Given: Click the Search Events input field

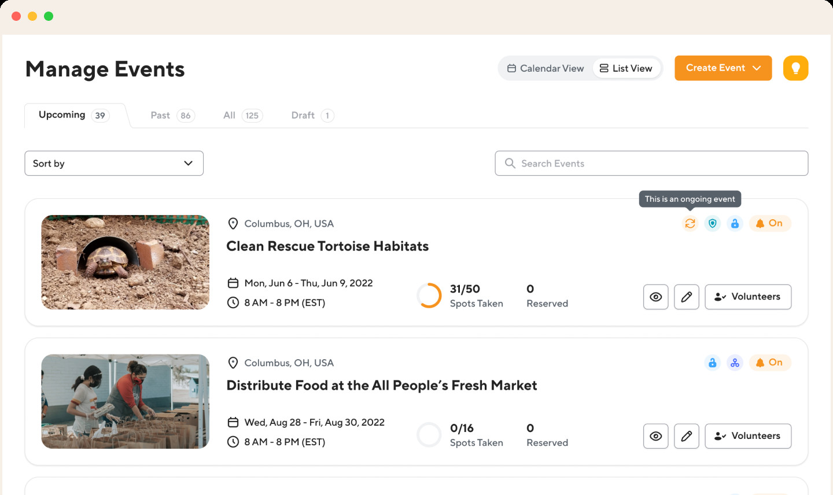Looking at the screenshot, I should [651, 164].
